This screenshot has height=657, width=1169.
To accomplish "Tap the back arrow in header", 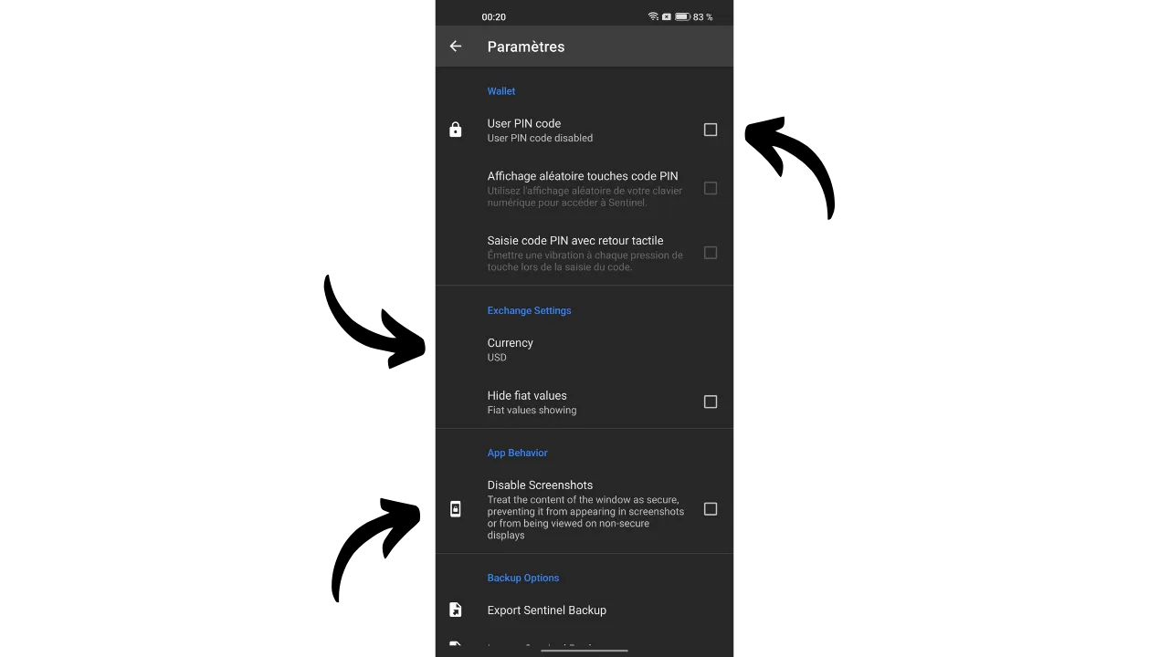I will click(456, 47).
